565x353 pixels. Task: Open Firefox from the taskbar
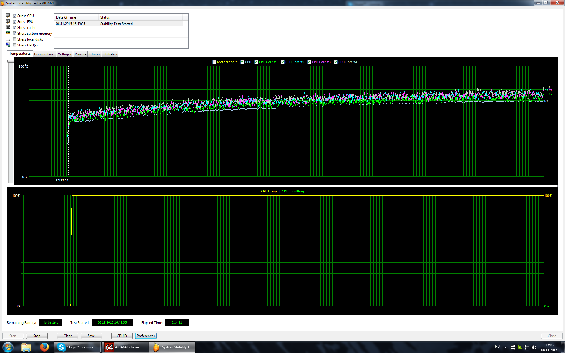coord(44,347)
